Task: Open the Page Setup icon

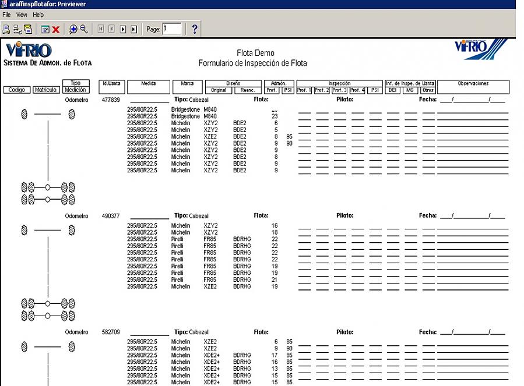Action: (x=17, y=29)
